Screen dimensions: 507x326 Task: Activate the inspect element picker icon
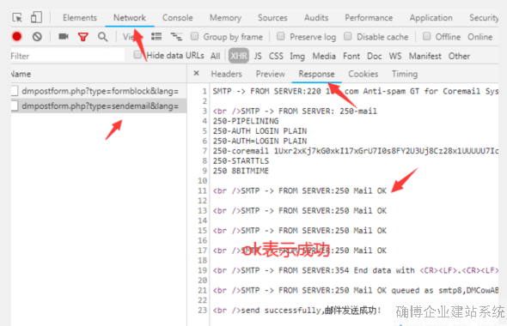point(17,17)
